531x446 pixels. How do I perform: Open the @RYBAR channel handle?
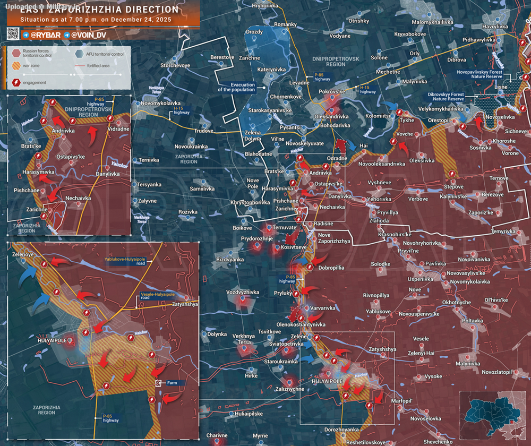[45, 35]
